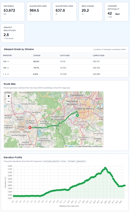Select the 100 m window row
Screen dimensions: 130x212
(65, 61)
